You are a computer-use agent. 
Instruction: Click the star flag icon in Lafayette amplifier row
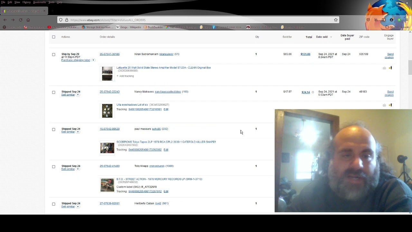pyautogui.click(x=390, y=68)
